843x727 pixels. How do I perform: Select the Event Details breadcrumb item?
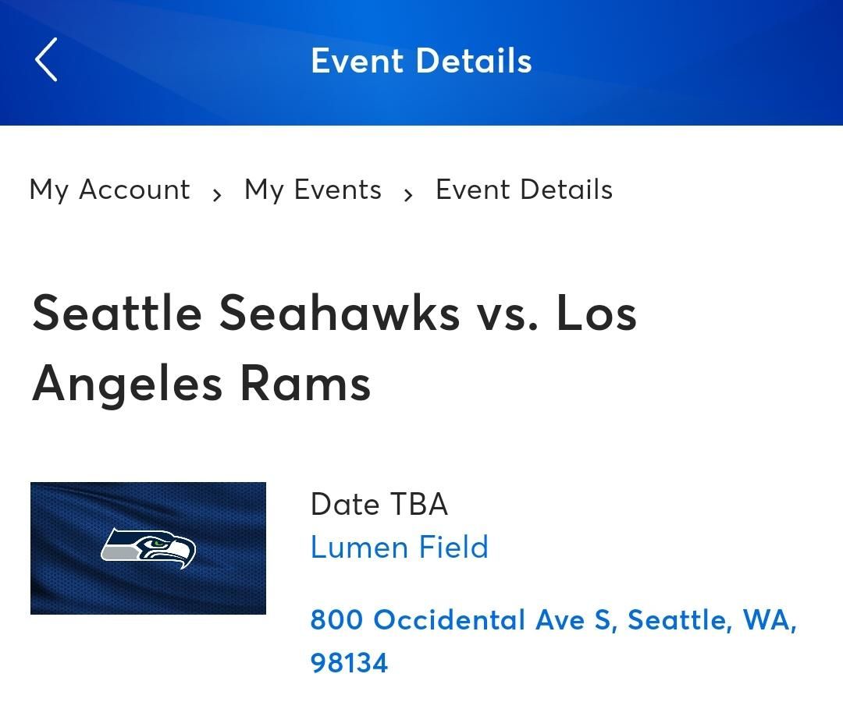tap(524, 190)
